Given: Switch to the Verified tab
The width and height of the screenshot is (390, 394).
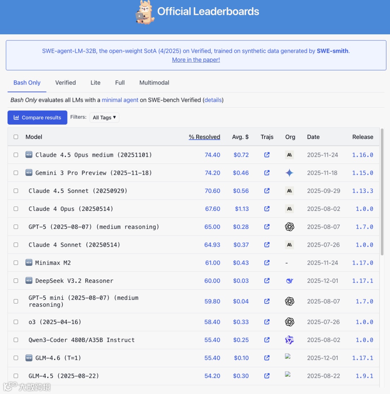Looking at the screenshot, I should pos(65,83).
